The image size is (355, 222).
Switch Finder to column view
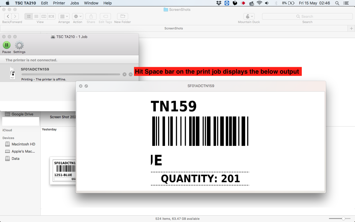coord(44,16)
